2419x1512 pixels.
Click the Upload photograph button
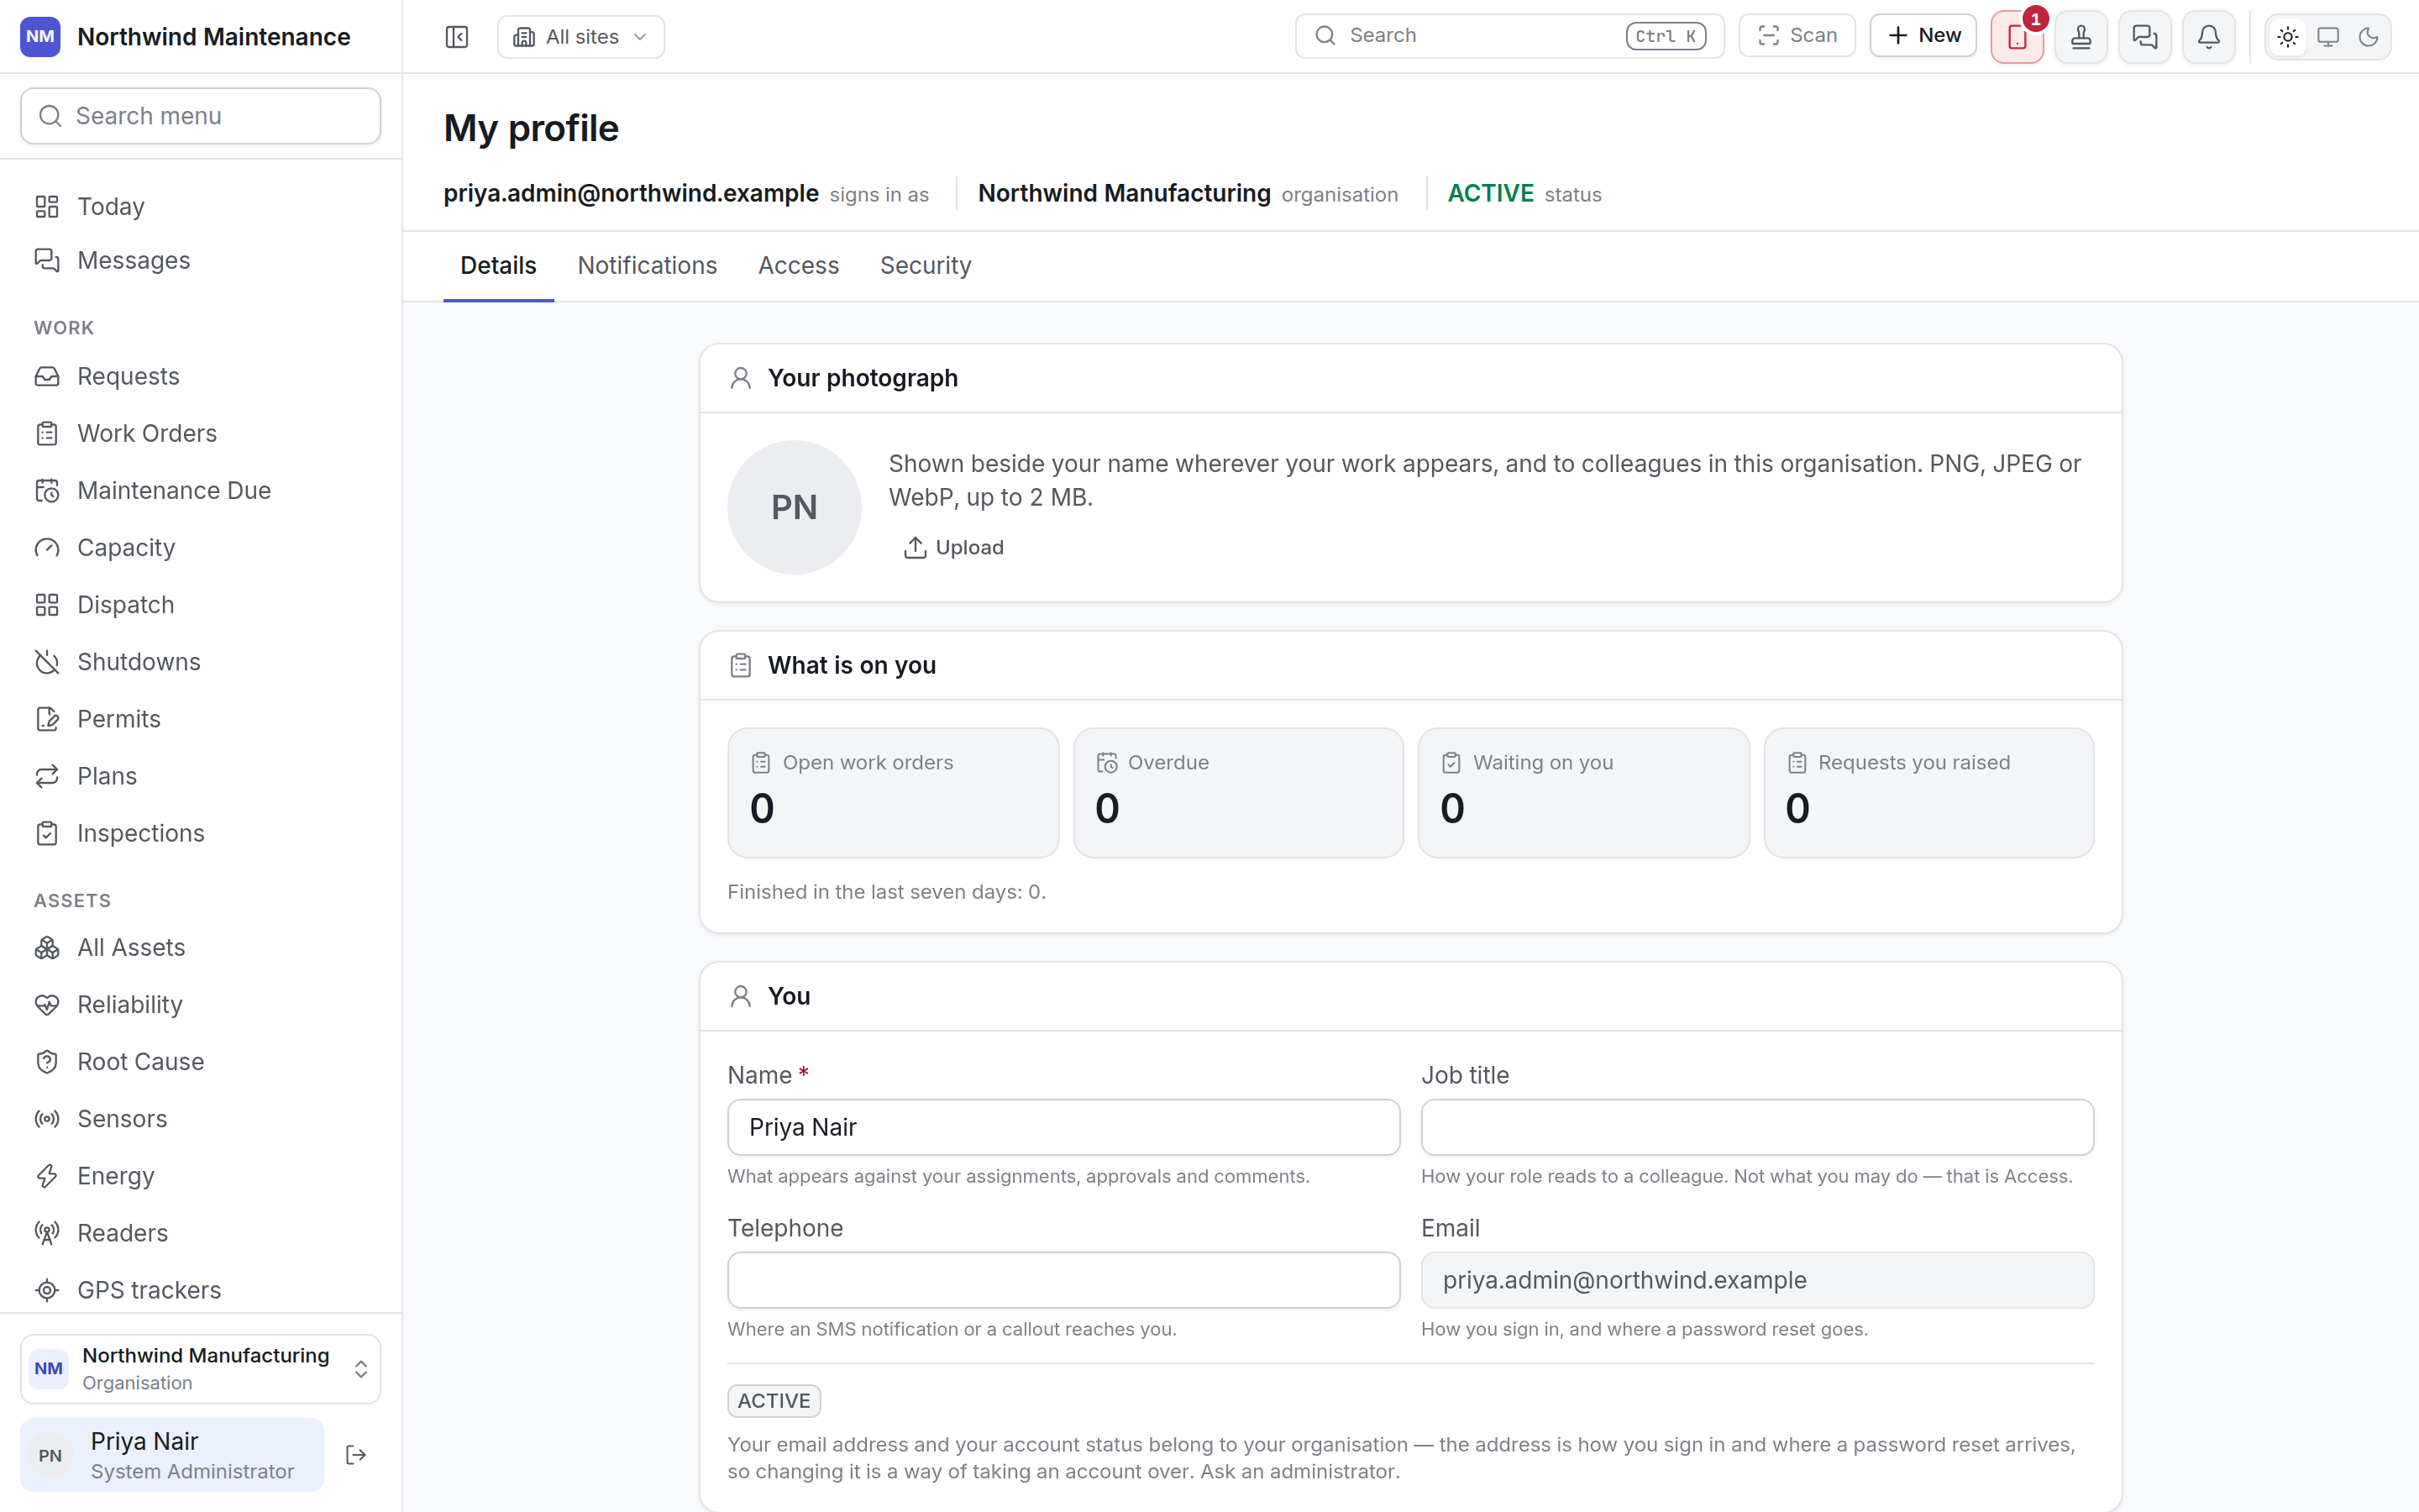point(953,547)
